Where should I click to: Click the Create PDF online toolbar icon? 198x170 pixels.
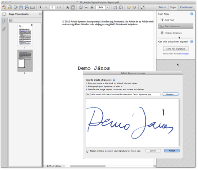4,7
